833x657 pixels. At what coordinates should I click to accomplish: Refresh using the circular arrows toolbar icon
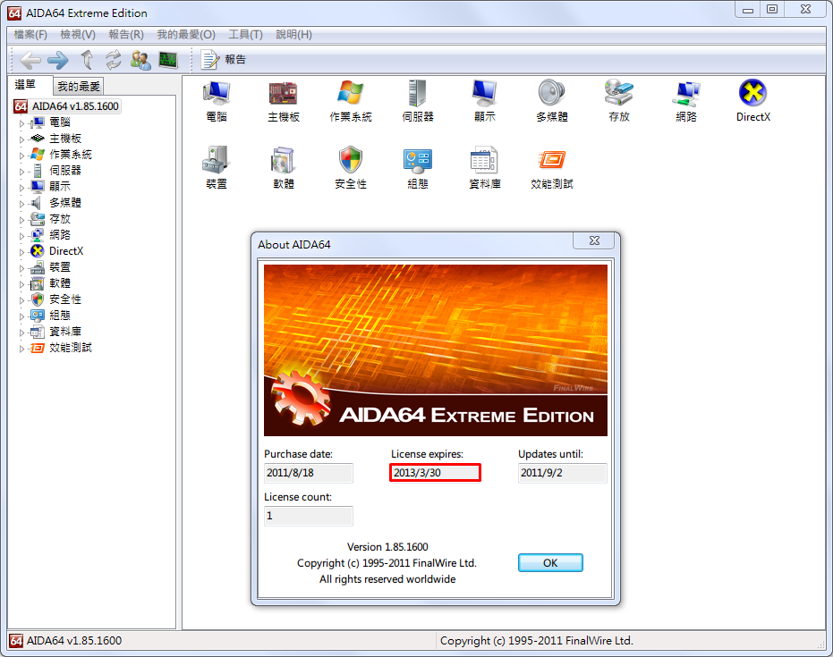tap(113, 60)
